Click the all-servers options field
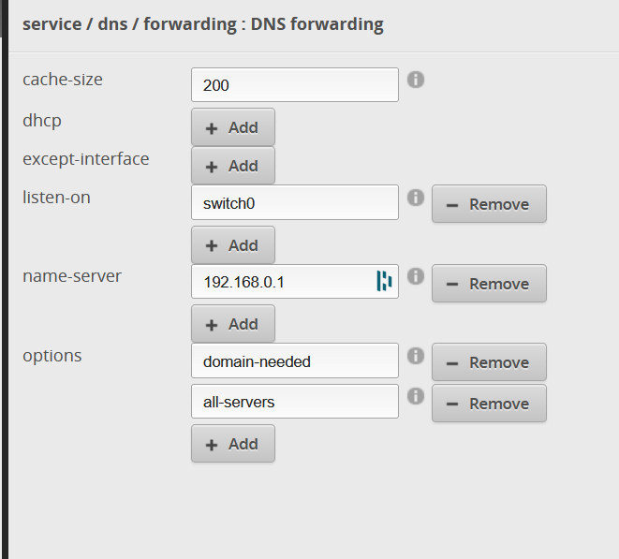The height and width of the screenshot is (559, 619). tap(294, 402)
